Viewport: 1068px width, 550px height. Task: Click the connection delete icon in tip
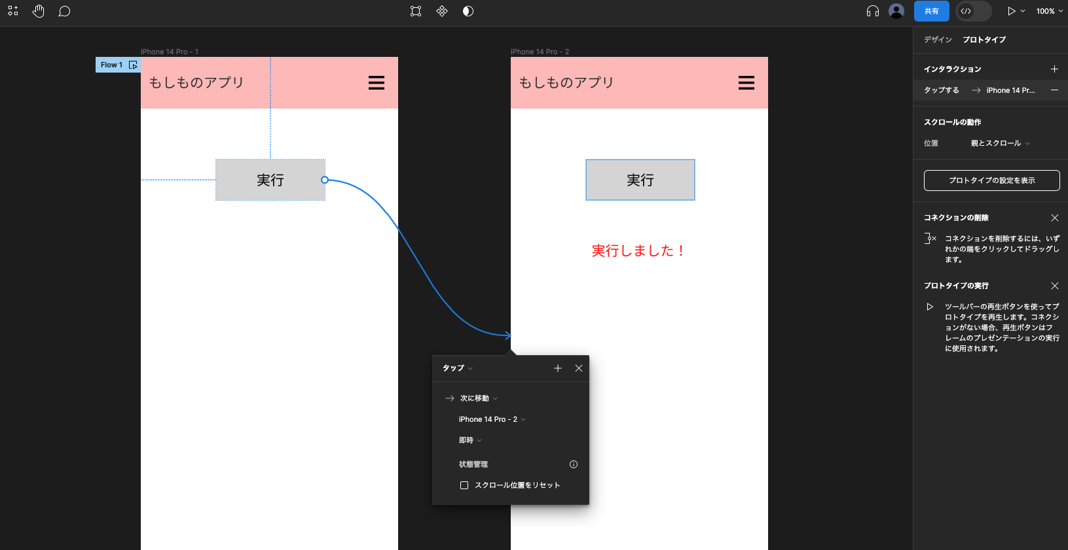pyautogui.click(x=930, y=239)
